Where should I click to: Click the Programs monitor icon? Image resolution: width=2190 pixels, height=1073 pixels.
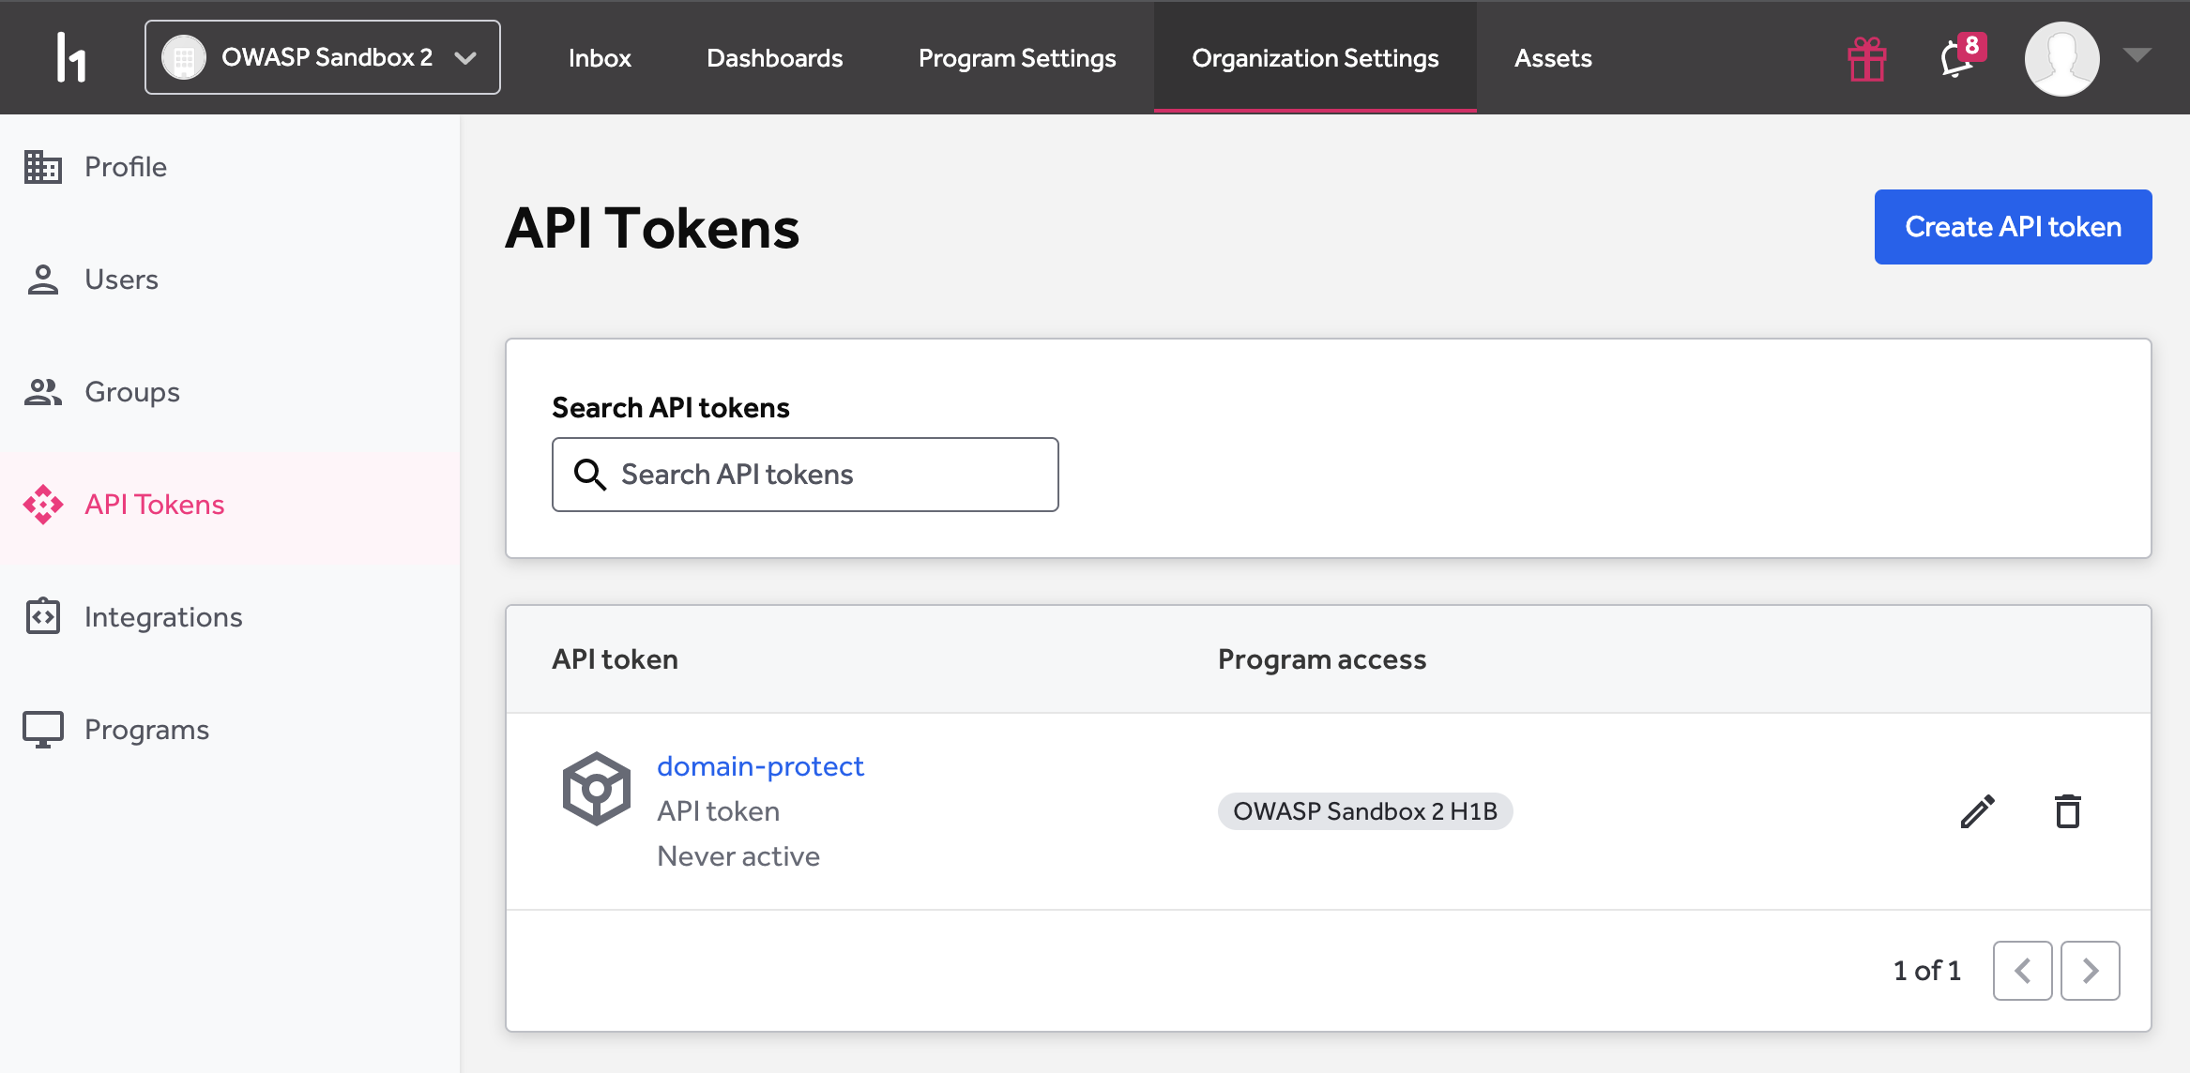pyautogui.click(x=42, y=730)
